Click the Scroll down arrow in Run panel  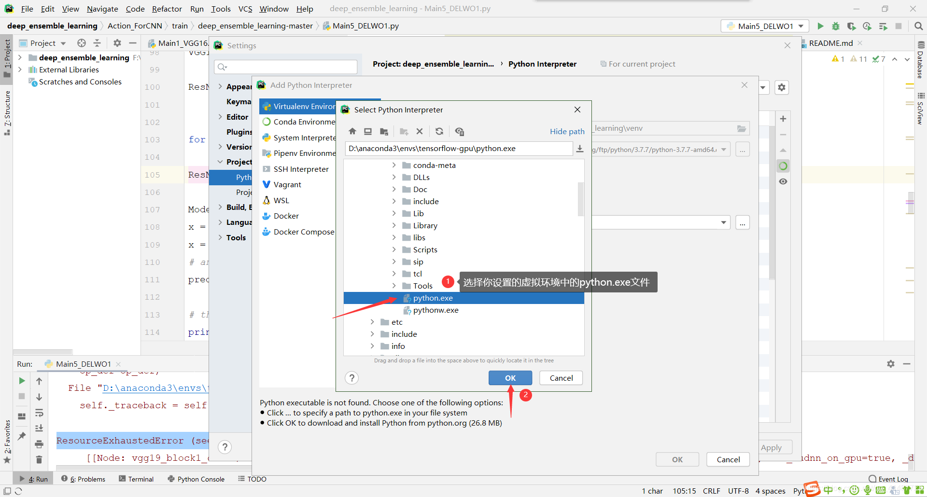coord(39,397)
